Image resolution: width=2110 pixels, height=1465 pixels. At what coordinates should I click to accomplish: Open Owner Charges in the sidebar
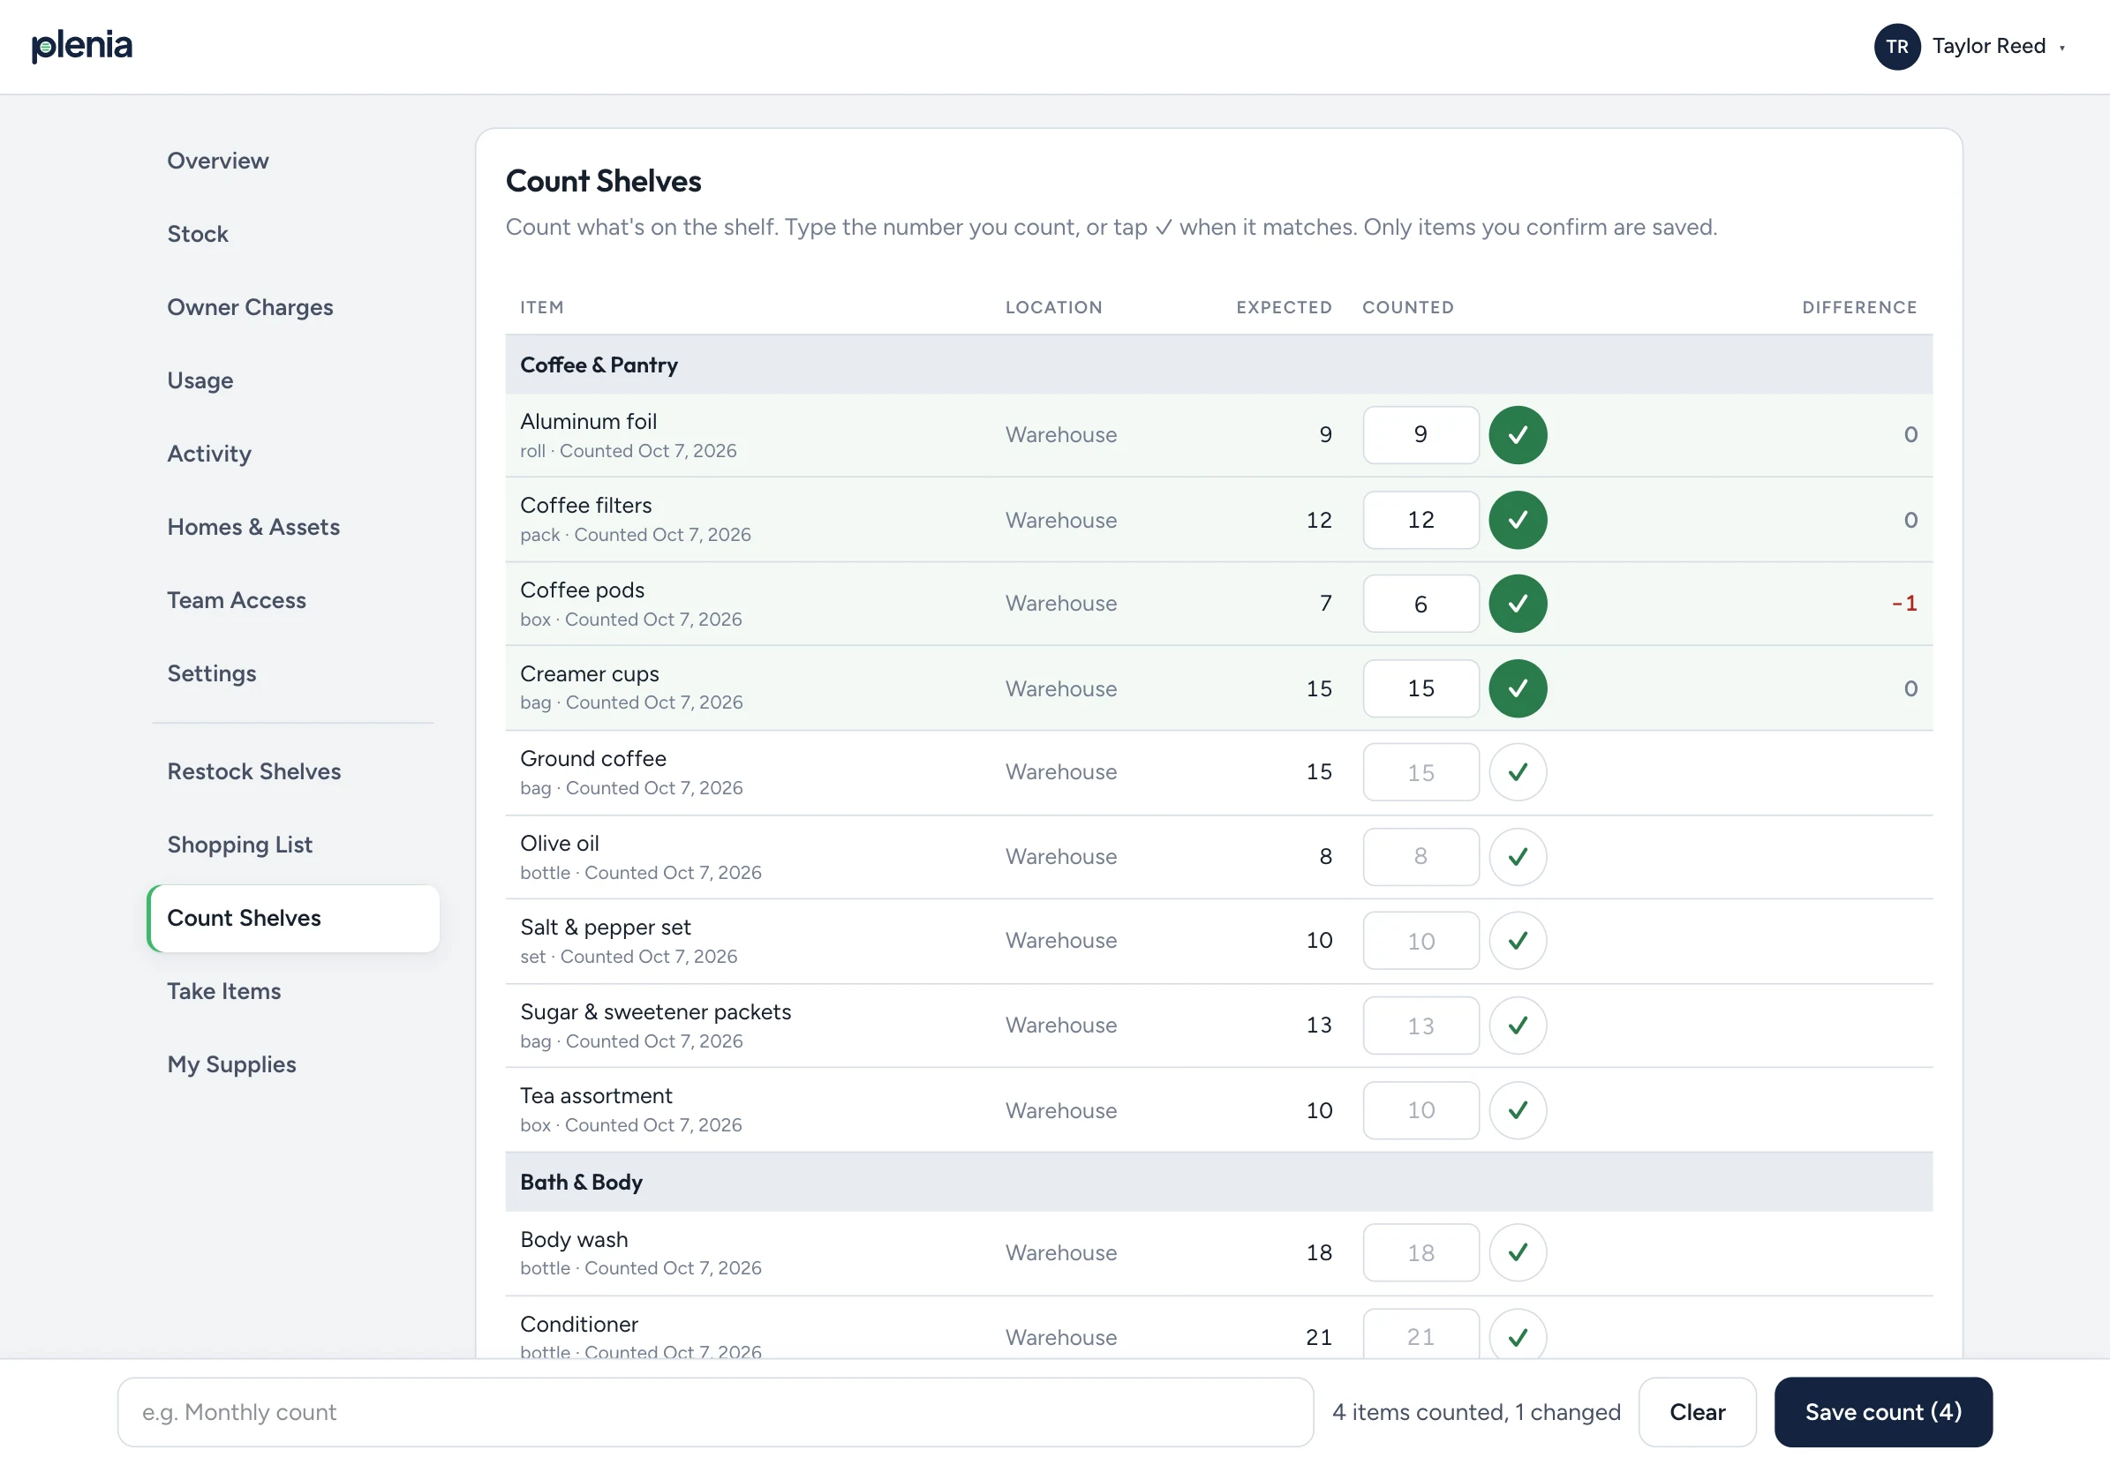250,307
